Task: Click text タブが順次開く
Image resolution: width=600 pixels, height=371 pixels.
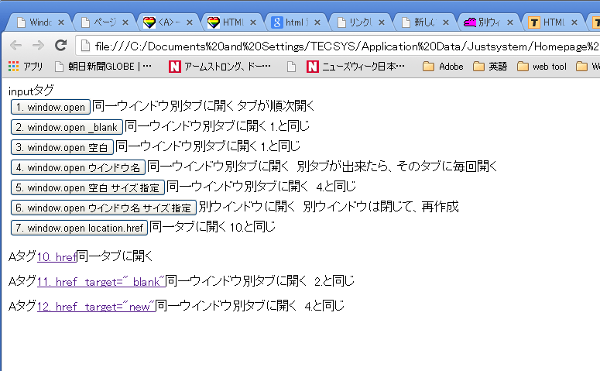Action: coord(276,106)
